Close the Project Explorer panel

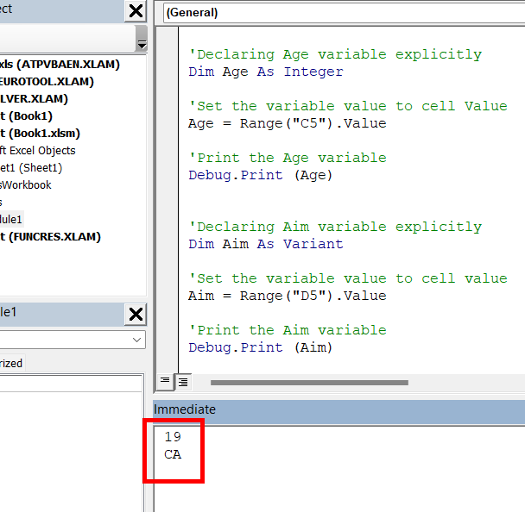click(136, 11)
